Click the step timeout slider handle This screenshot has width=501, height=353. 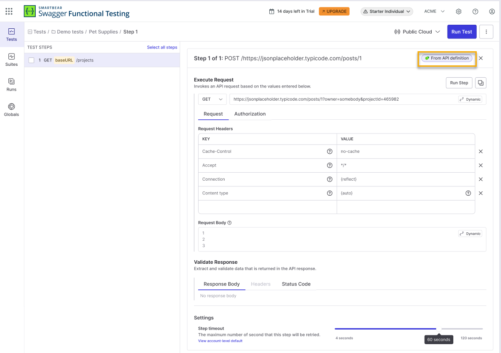tap(439, 329)
